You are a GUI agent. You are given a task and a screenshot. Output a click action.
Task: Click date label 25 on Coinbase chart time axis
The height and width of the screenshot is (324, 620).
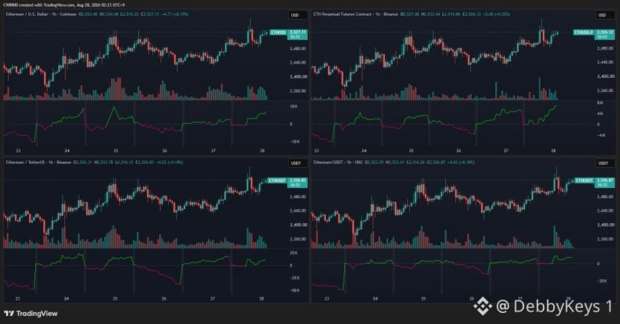pos(116,151)
